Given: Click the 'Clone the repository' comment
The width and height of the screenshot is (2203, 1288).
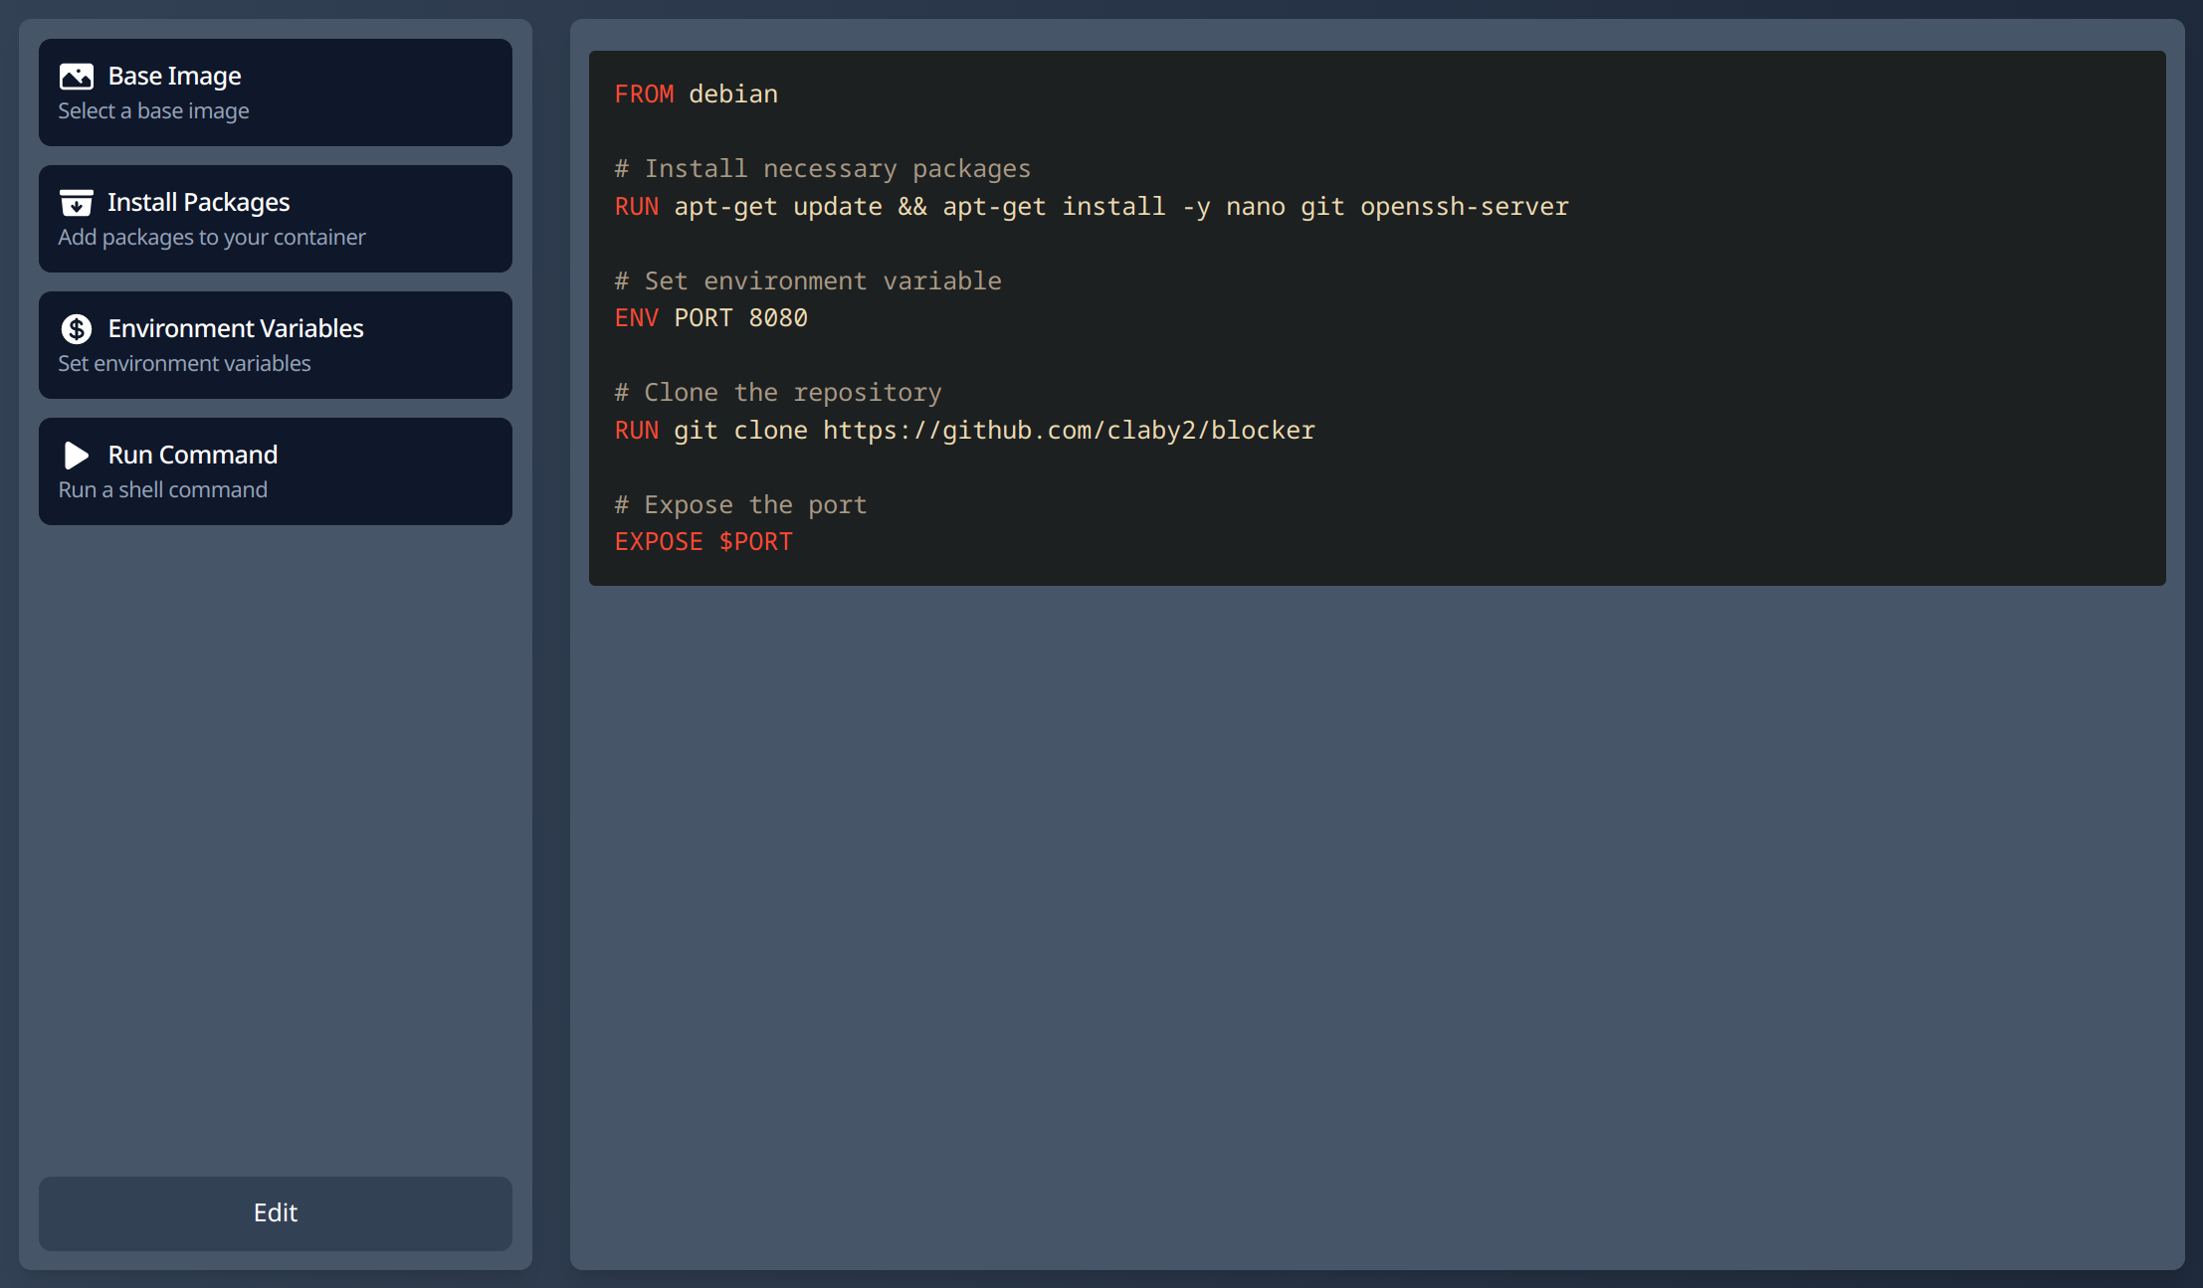Looking at the screenshot, I should pos(778,393).
